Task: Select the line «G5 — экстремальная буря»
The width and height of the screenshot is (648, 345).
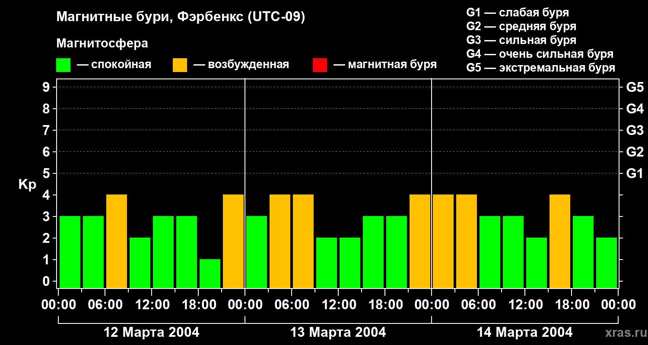Action: [541, 68]
